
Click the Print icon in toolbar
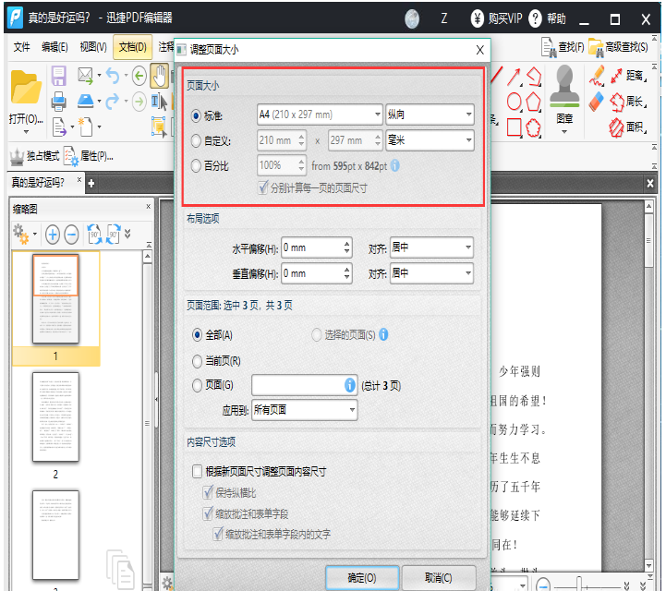coord(58,101)
